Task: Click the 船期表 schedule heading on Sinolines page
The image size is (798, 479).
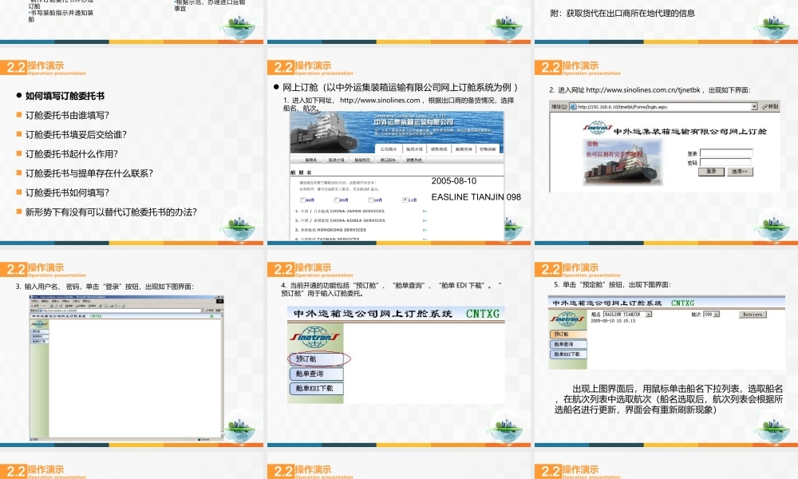Action: [x=302, y=172]
